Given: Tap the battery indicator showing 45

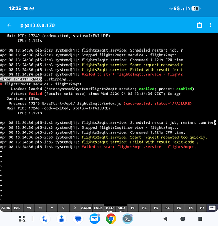Looking at the screenshot, I should pyautogui.click(x=196, y=9).
